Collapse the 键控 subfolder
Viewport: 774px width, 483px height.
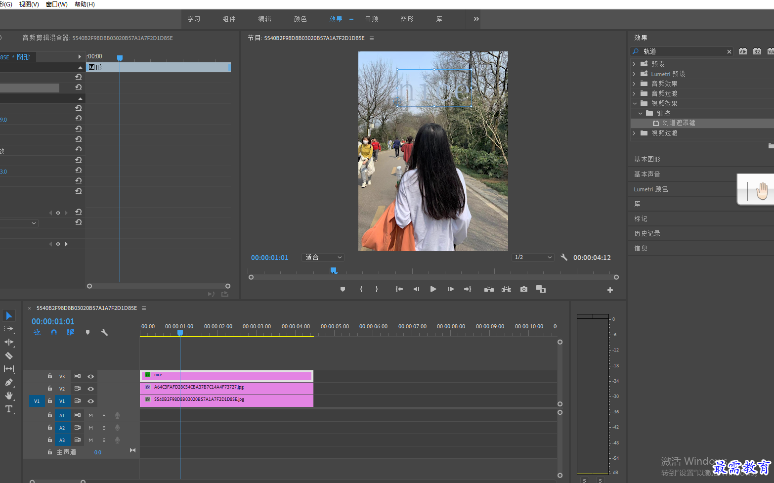pos(641,113)
